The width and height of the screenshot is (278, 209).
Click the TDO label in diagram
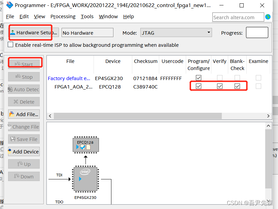[x=59, y=202]
